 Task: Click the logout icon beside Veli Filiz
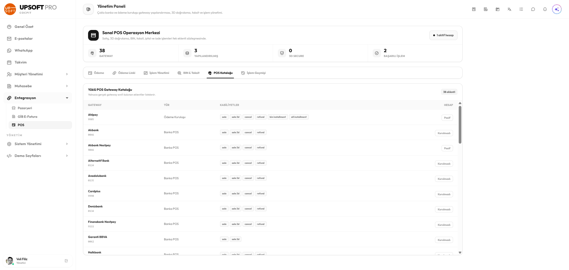tap(66, 261)
